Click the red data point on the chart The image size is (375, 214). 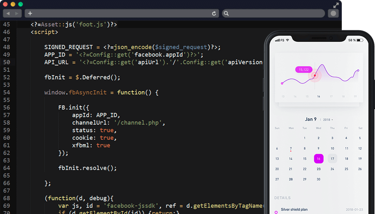[x=315, y=75]
